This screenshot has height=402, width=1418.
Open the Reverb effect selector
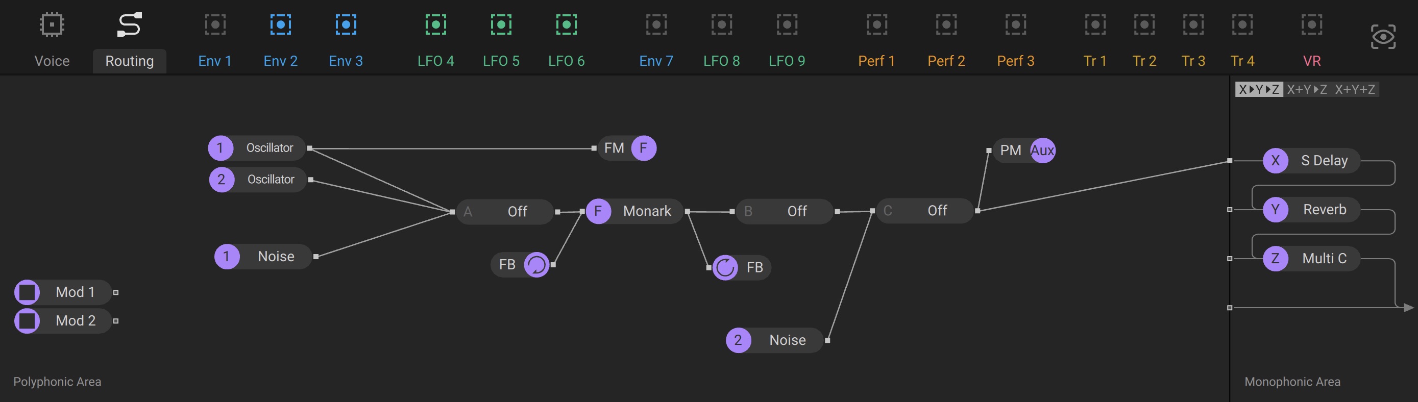click(1325, 210)
